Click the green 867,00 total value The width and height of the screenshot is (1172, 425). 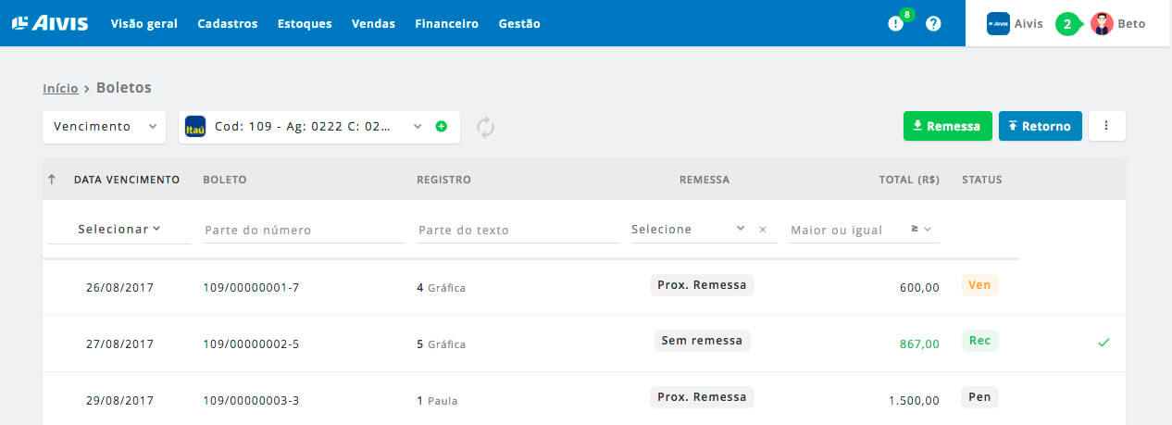click(919, 344)
